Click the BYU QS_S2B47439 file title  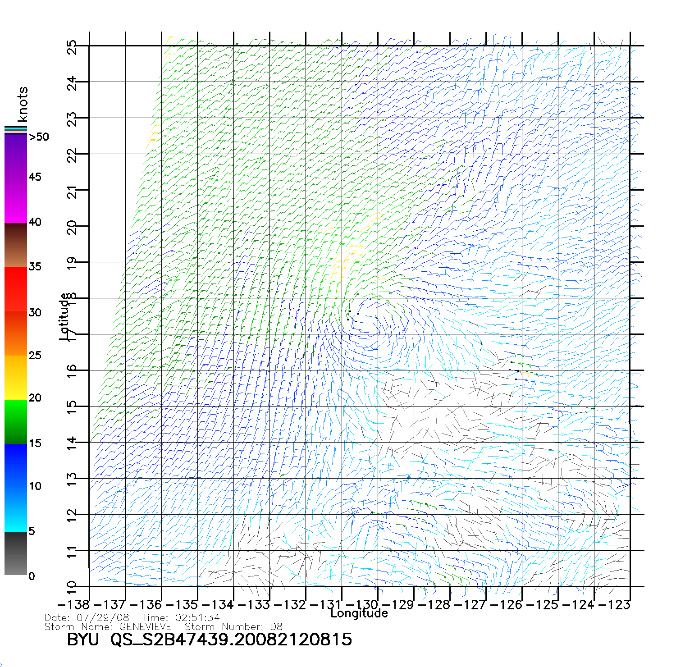(209, 640)
